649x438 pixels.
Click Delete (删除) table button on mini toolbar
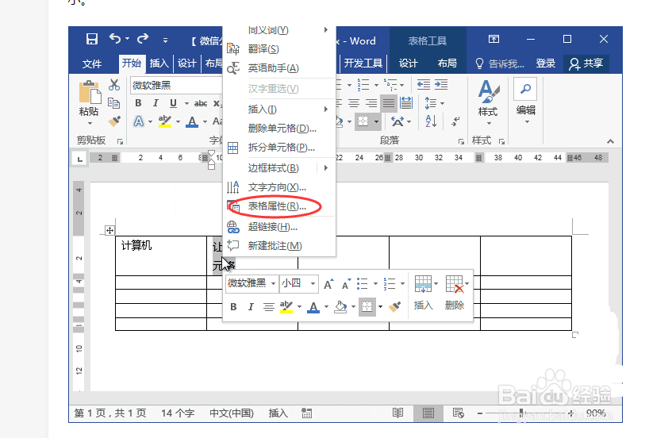click(x=455, y=293)
